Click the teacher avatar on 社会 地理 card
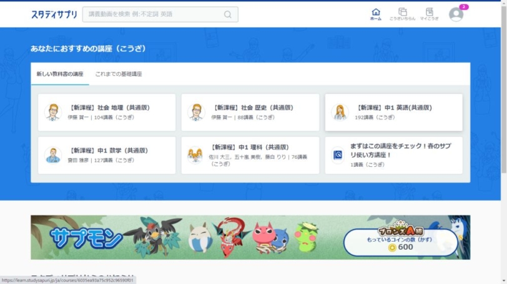The height and width of the screenshot is (284, 507). (x=53, y=112)
